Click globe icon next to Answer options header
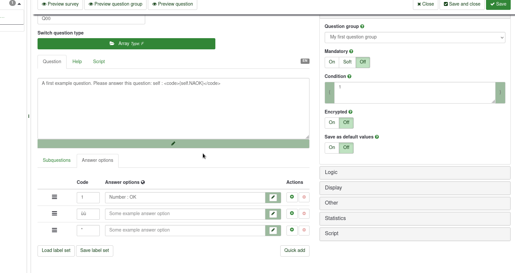Viewport: 515px width, 273px height. (x=143, y=182)
